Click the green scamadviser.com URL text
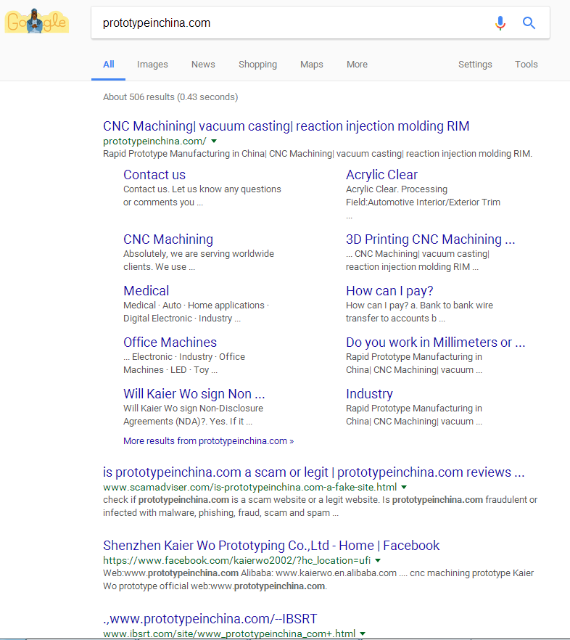570x640 pixels. (x=249, y=487)
